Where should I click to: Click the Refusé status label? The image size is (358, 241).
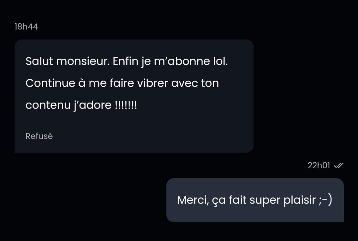pyautogui.click(x=39, y=136)
